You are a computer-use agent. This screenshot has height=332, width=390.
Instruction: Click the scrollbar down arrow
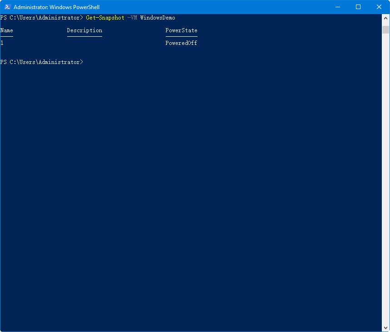[385, 327]
